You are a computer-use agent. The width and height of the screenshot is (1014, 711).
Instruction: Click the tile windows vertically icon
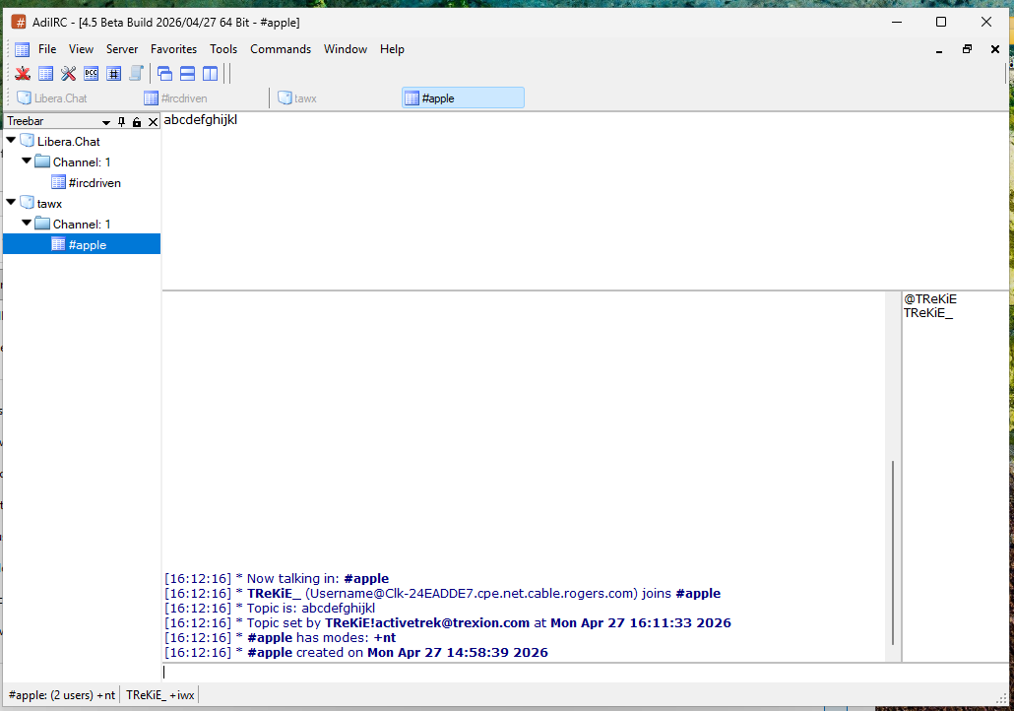(x=210, y=73)
